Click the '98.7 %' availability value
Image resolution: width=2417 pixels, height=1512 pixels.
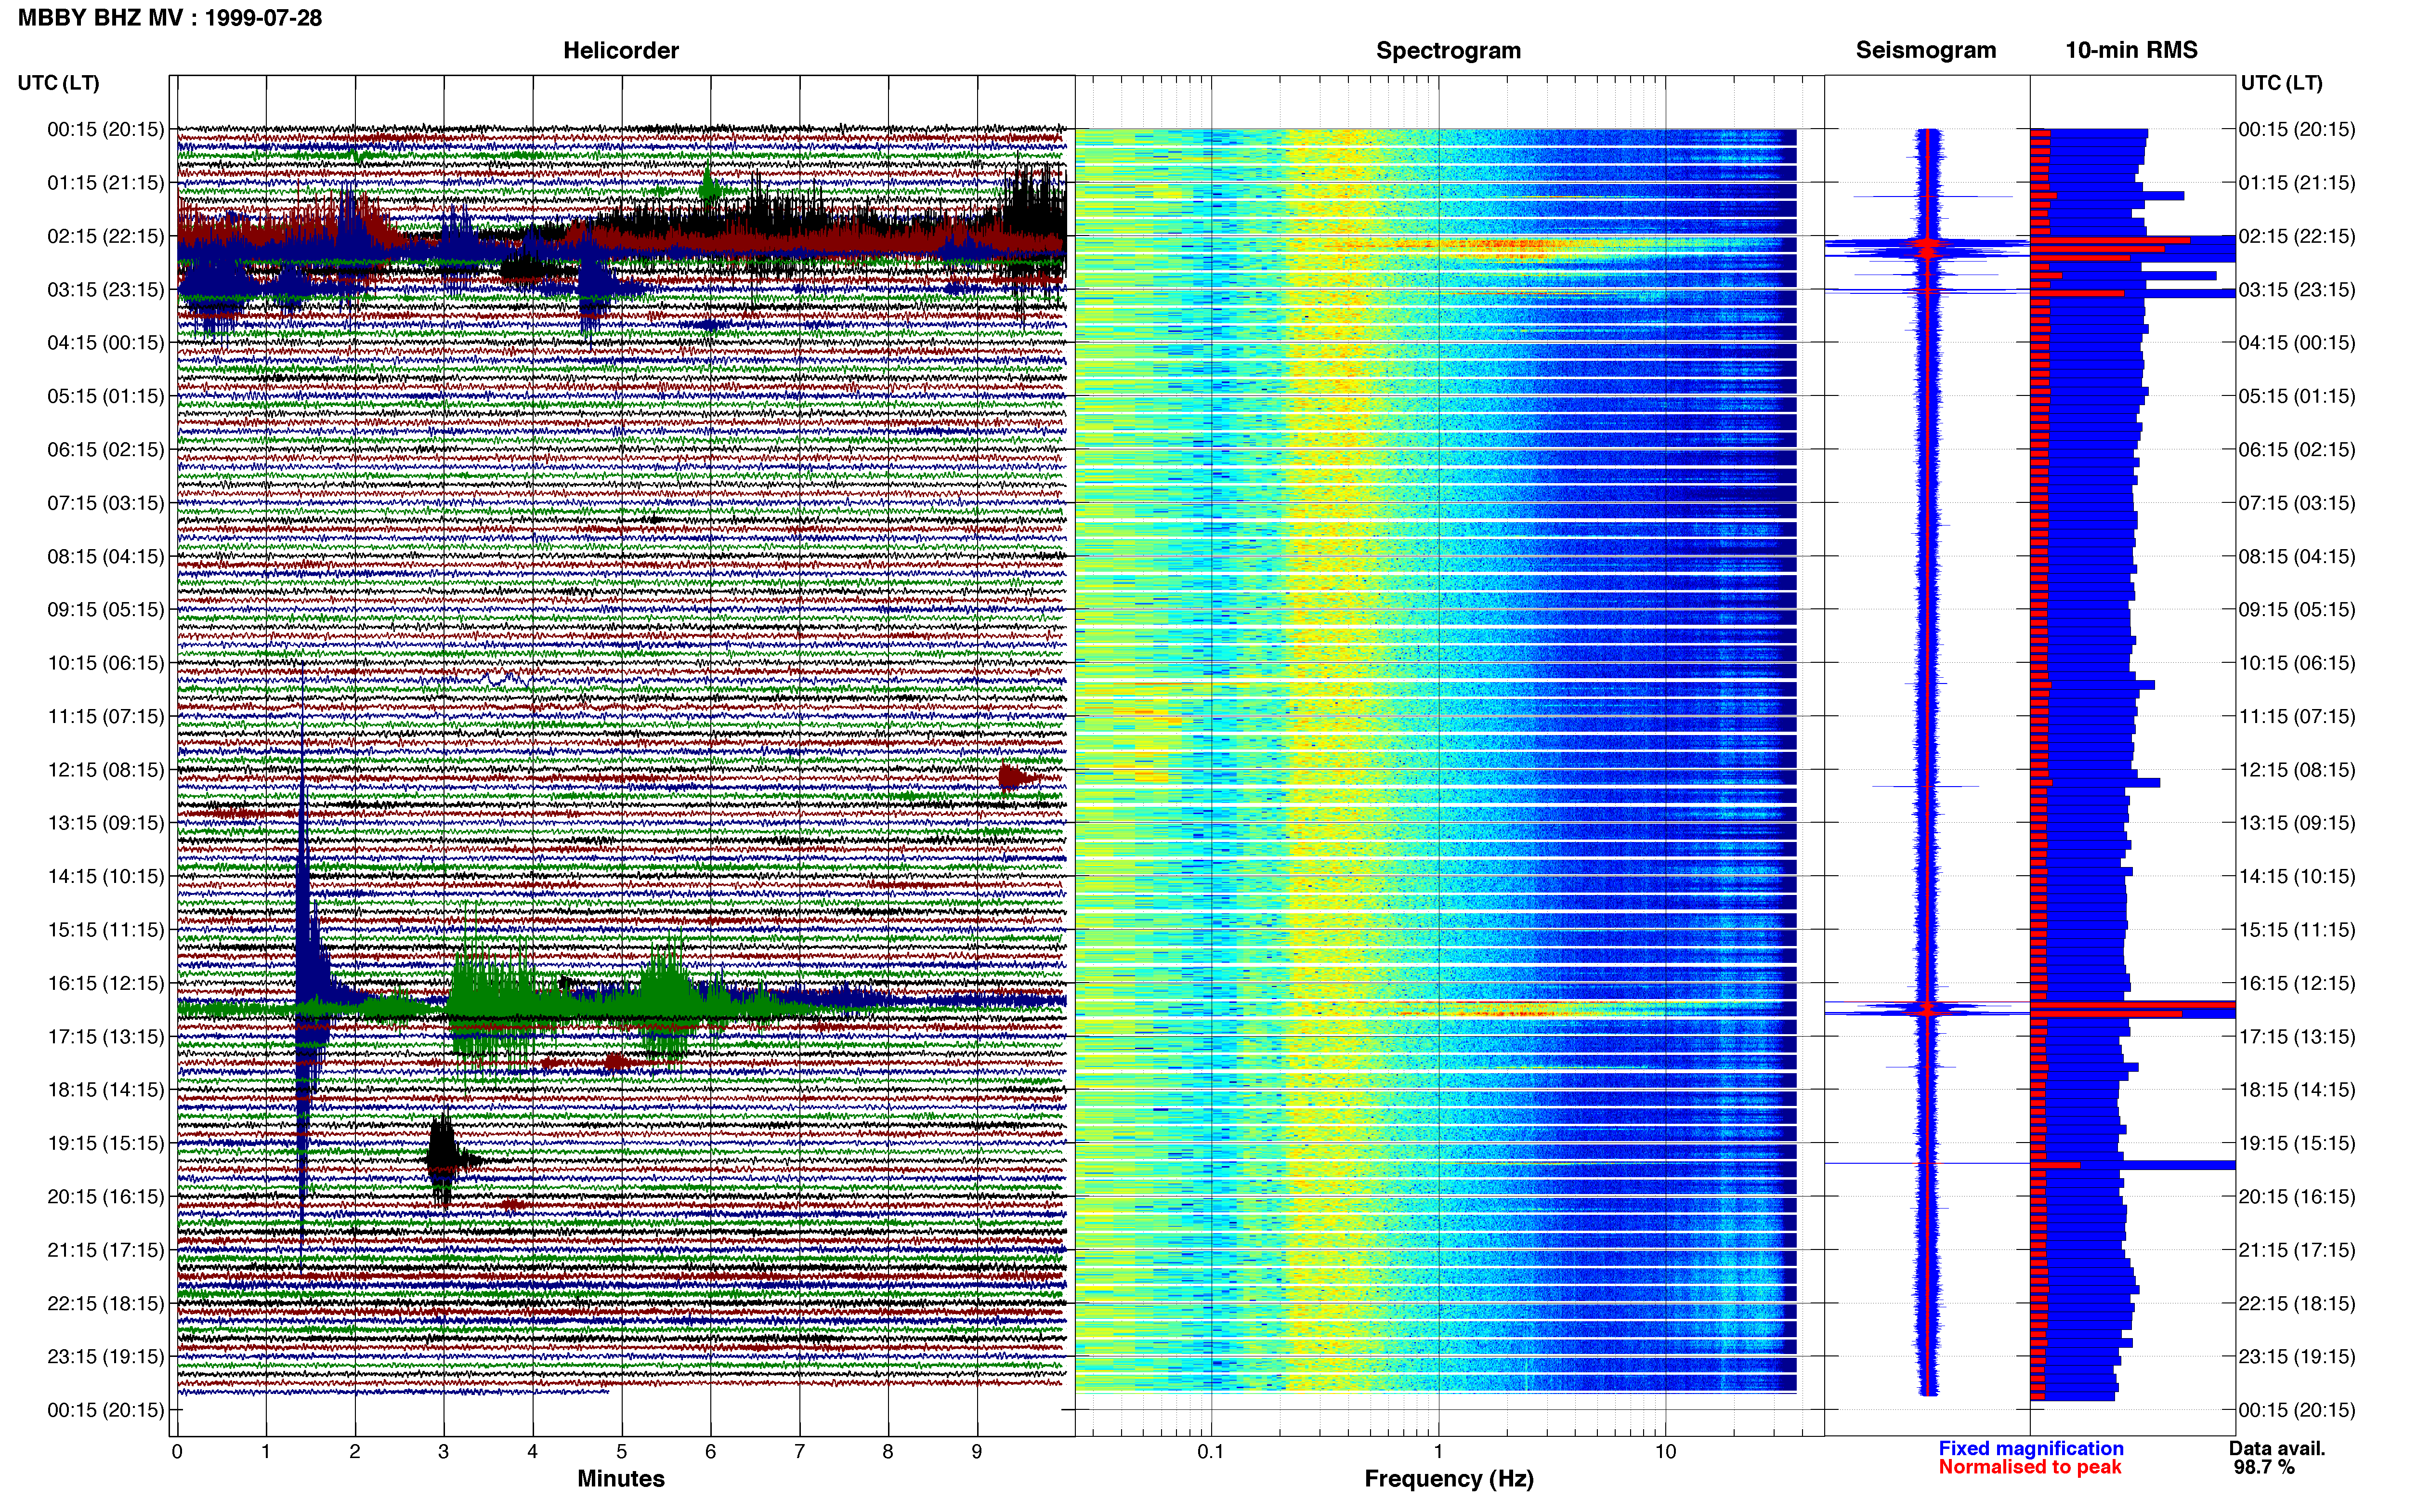[2264, 1467]
